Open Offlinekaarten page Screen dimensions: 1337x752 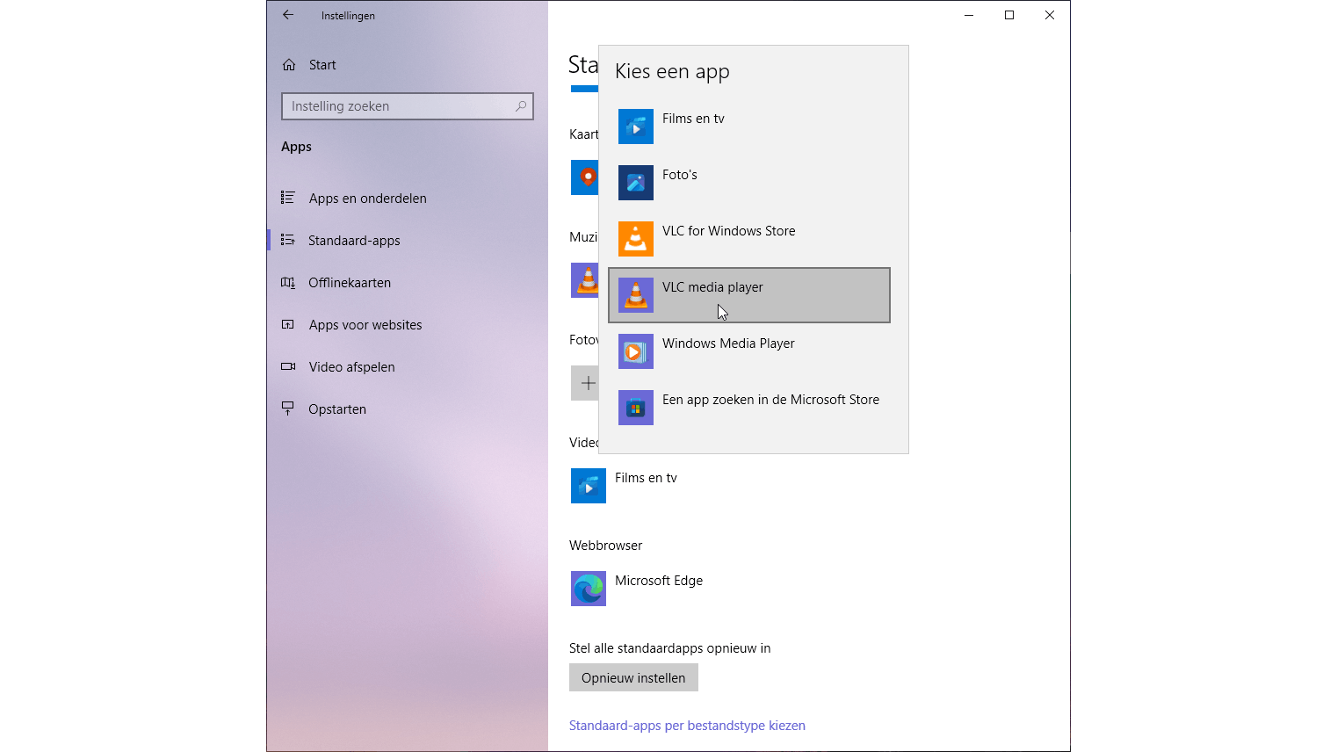[408, 283]
